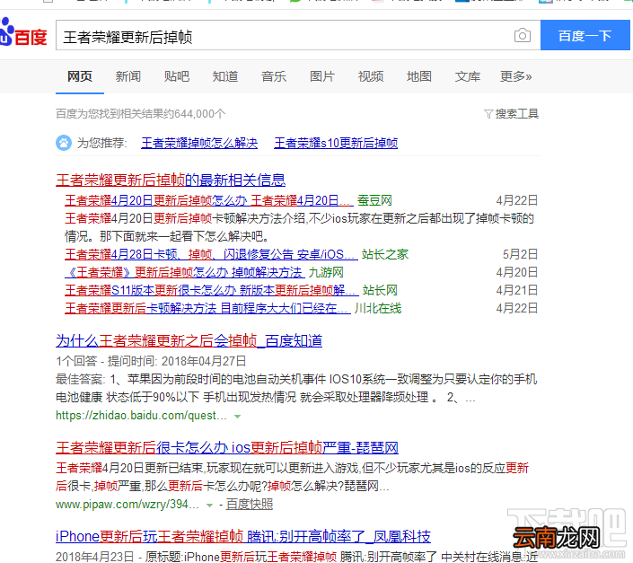Click the 4月20日 date entry
Image resolution: width=633 pixels, height=563 pixels.
point(517,272)
